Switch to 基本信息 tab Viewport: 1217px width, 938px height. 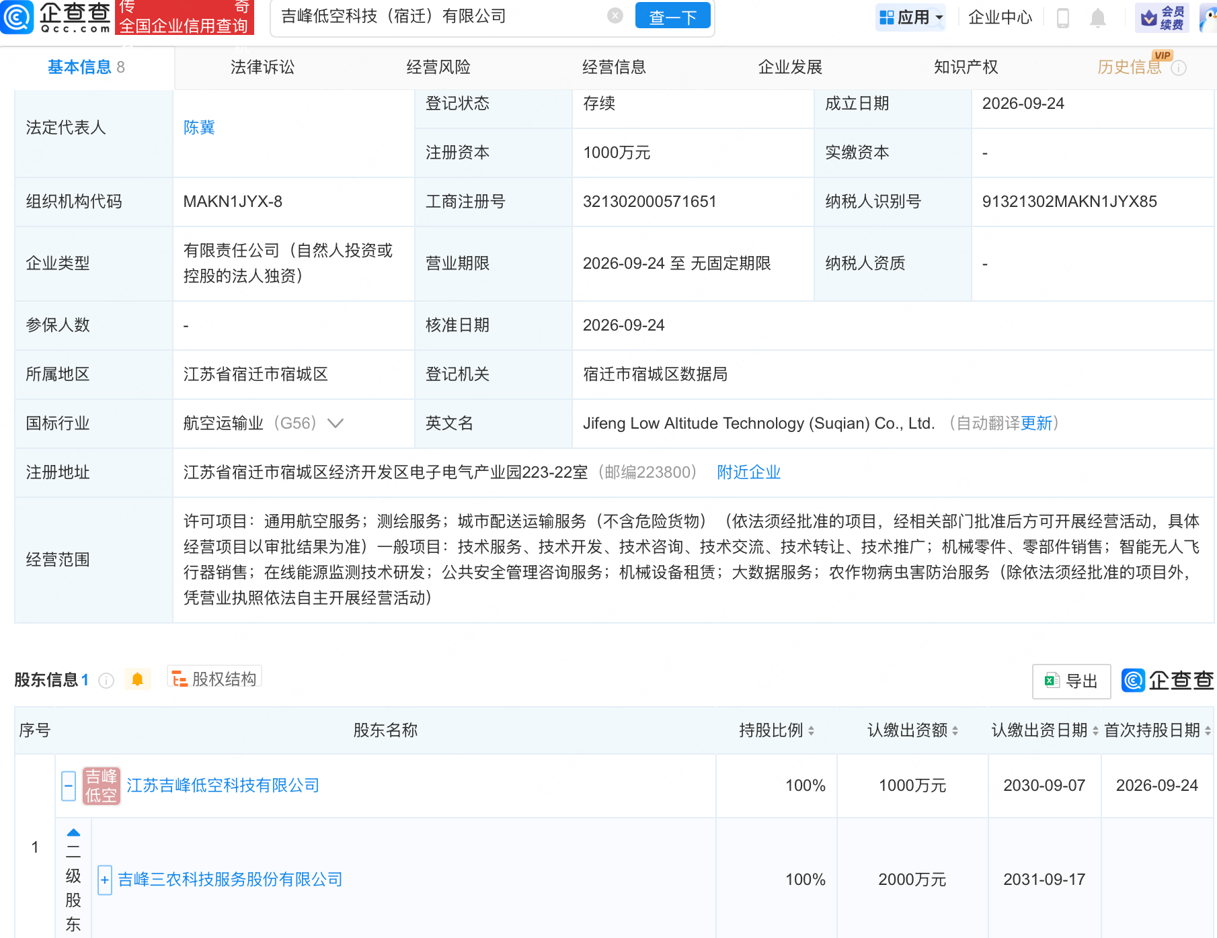click(x=86, y=67)
